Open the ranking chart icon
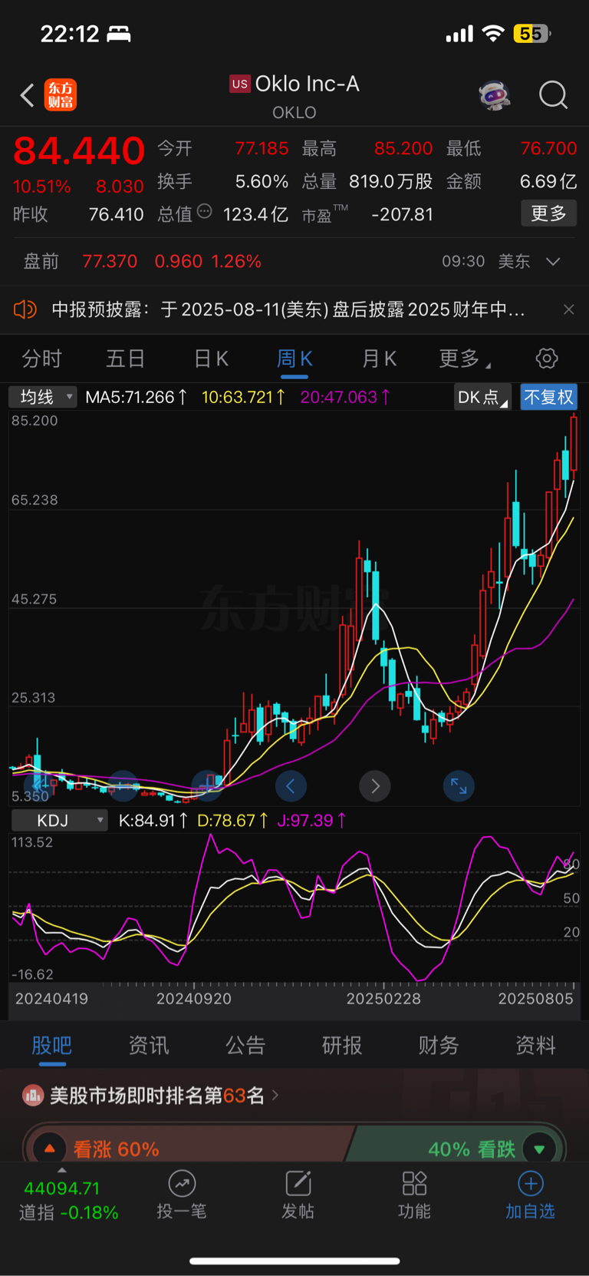 33,1096
